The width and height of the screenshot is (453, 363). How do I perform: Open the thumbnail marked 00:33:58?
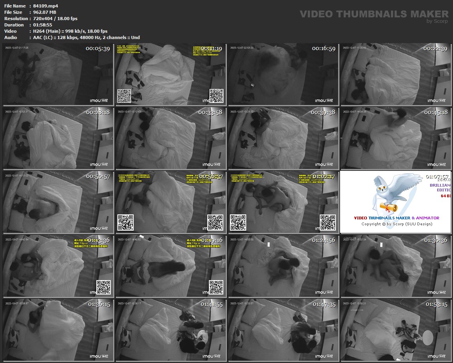(x=171, y=138)
